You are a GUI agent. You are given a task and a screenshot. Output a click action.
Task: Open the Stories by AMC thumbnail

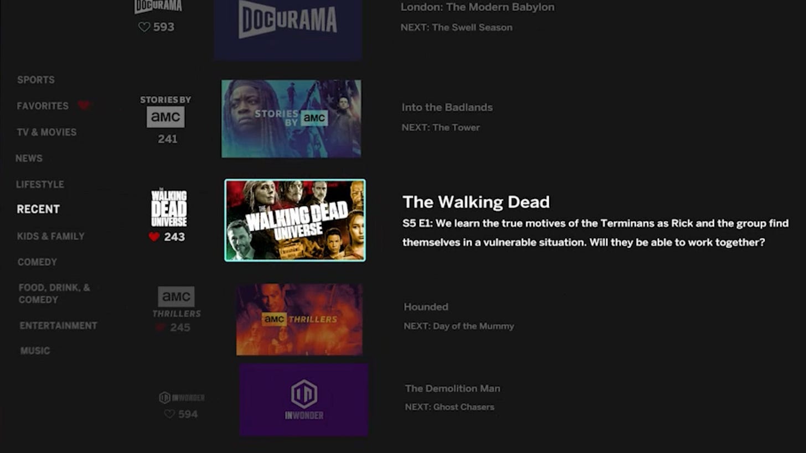tap(291, 119)
